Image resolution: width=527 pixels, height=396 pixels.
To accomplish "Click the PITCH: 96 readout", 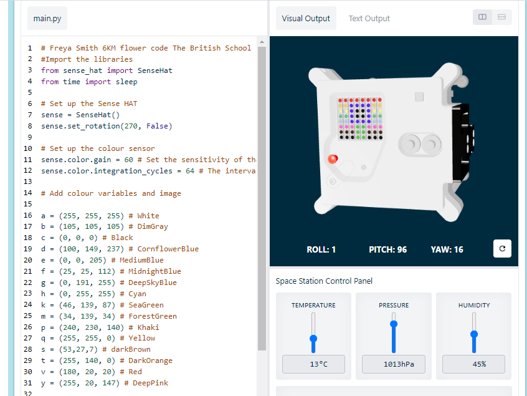I will pyautogui.click(x=388, y=249).
